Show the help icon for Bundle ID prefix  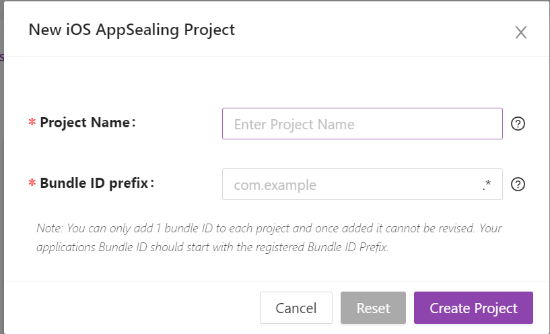click(x=518, y=185)
